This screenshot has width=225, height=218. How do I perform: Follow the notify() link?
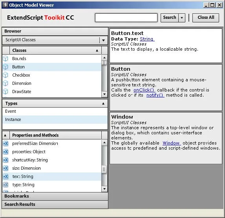(x=155, y=95)
